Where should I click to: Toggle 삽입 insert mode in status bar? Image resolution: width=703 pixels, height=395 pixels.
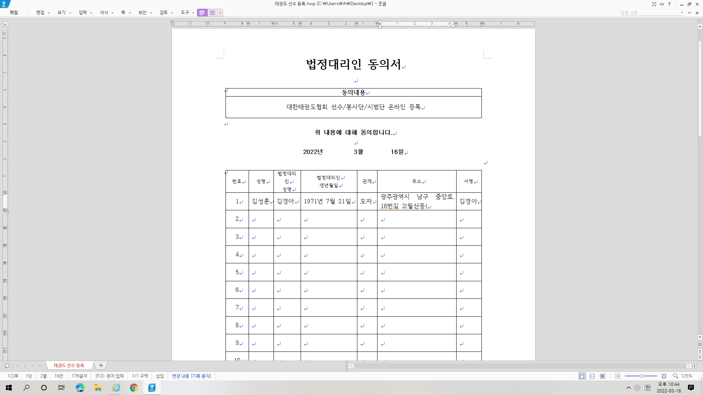(x=160, y=376)
